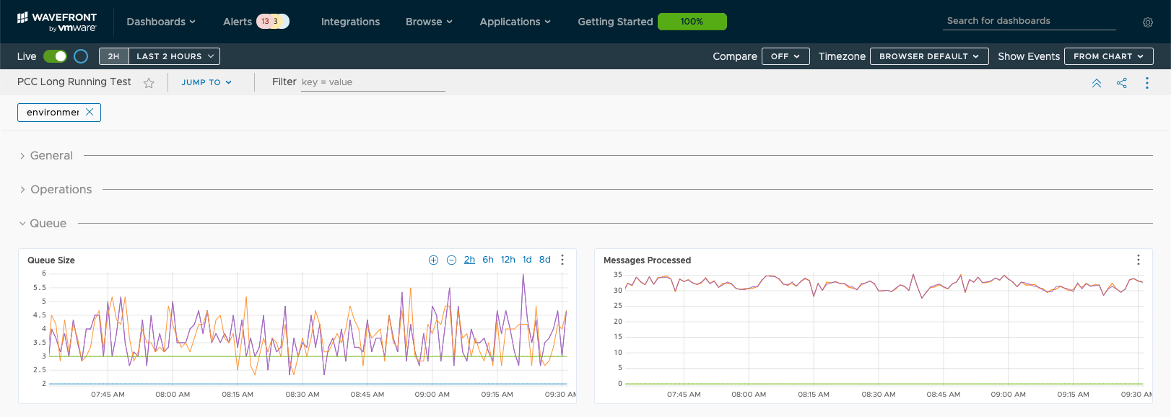Click the circular indicator next to Live
The height and width of the screenshot is (417, 1171).
(x=81, y=56)
